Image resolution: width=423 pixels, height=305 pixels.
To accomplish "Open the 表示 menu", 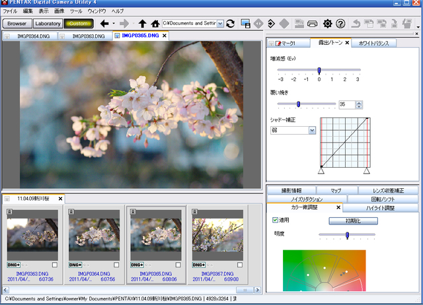I will [44, 11].
